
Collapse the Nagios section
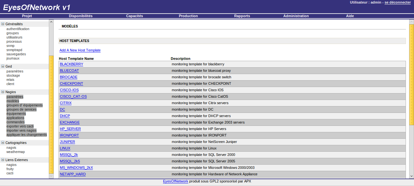(x=3, y=92)
